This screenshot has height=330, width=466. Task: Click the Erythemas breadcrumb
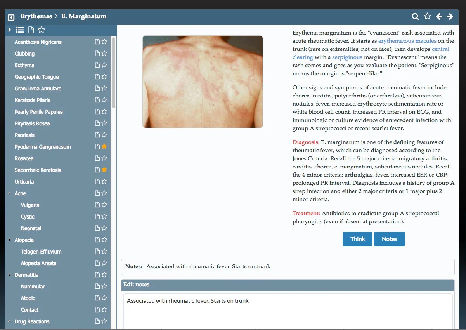[x=36, y=16]
